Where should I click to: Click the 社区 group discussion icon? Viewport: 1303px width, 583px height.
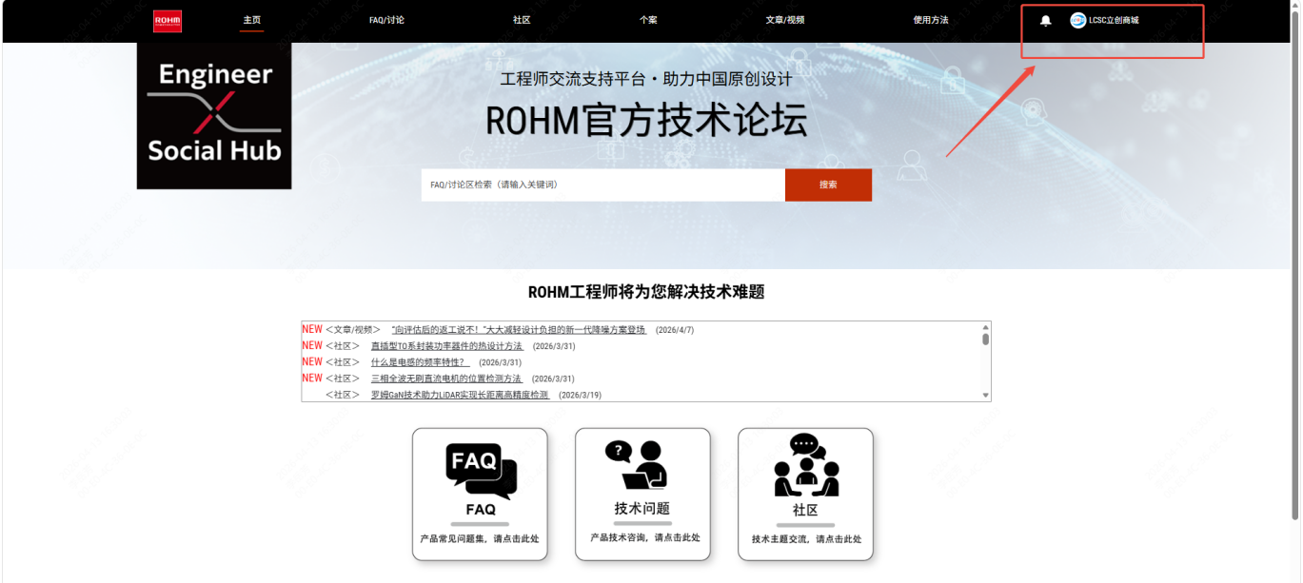805,466
